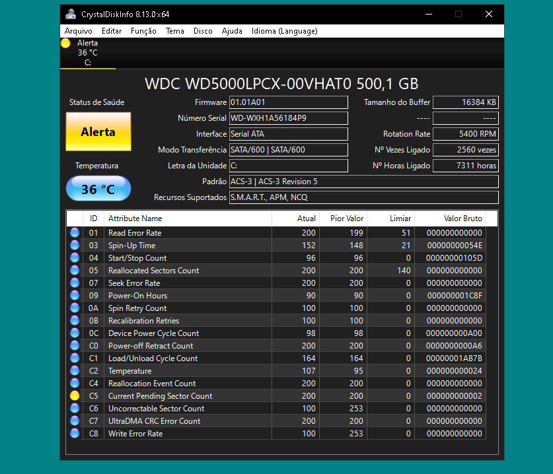Click status icon for Spin Retry Count
This screenshot has width=553, height=474.
click(75, 308)
